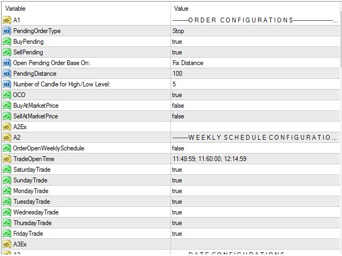Select the SellAtMarketPrice variable name

point(36,116)
